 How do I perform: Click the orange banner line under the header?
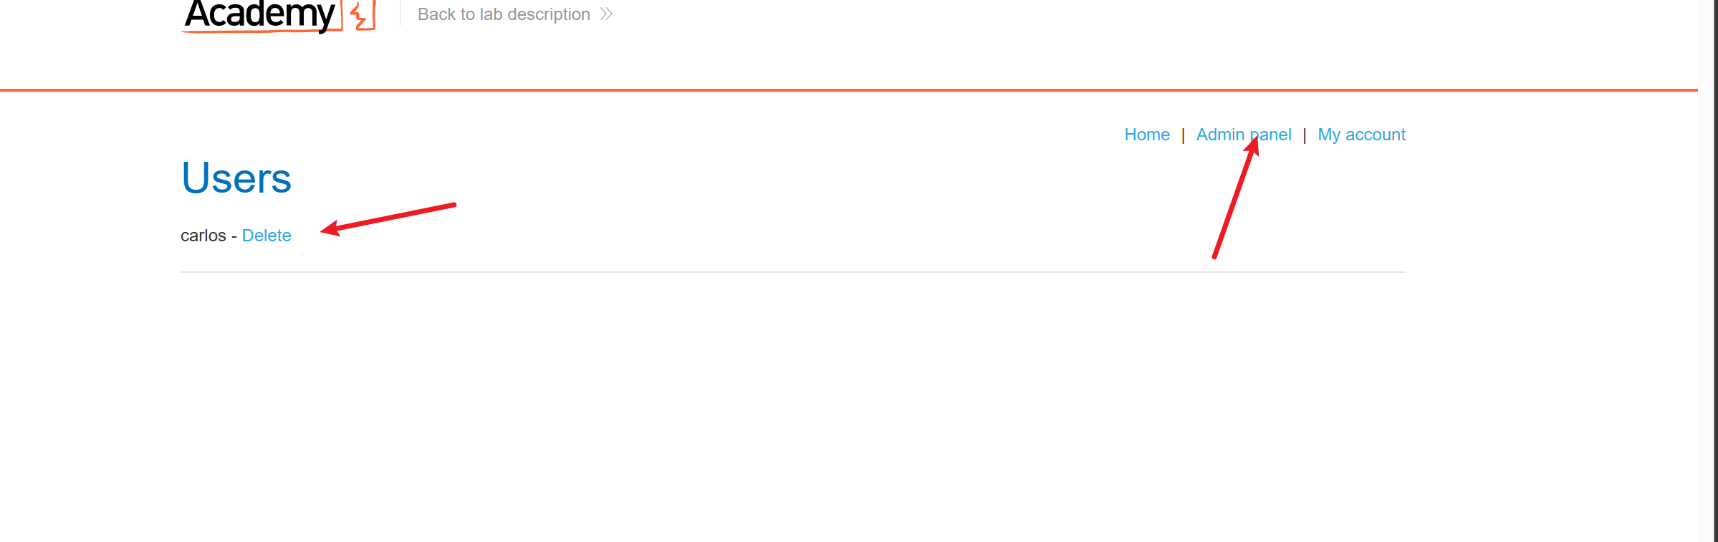[859, 89]
